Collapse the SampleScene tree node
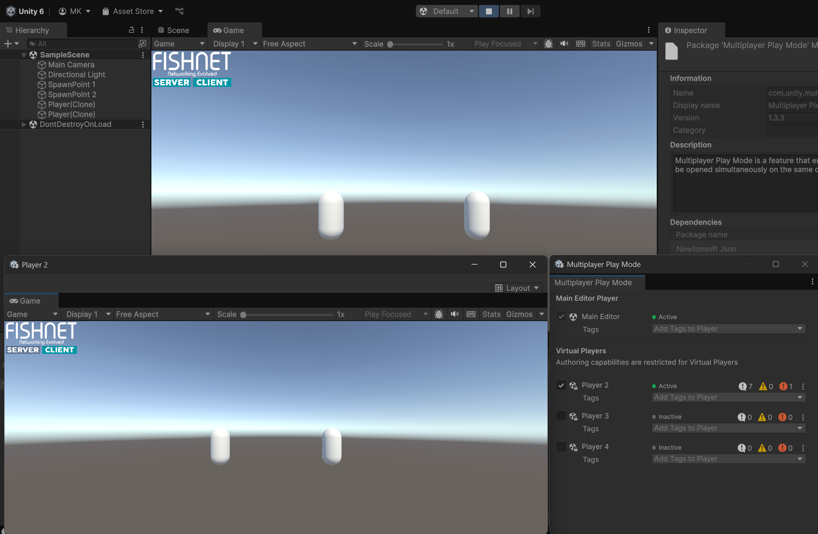Screen dimensions: 818x534 24,55
